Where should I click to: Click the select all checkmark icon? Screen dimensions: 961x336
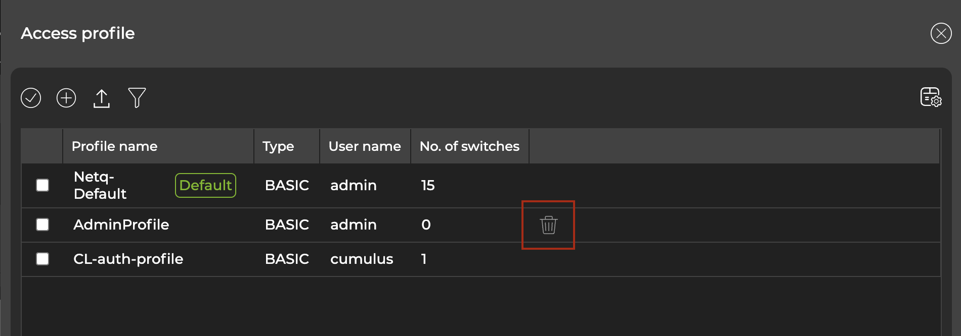click(x=31, y=98)
